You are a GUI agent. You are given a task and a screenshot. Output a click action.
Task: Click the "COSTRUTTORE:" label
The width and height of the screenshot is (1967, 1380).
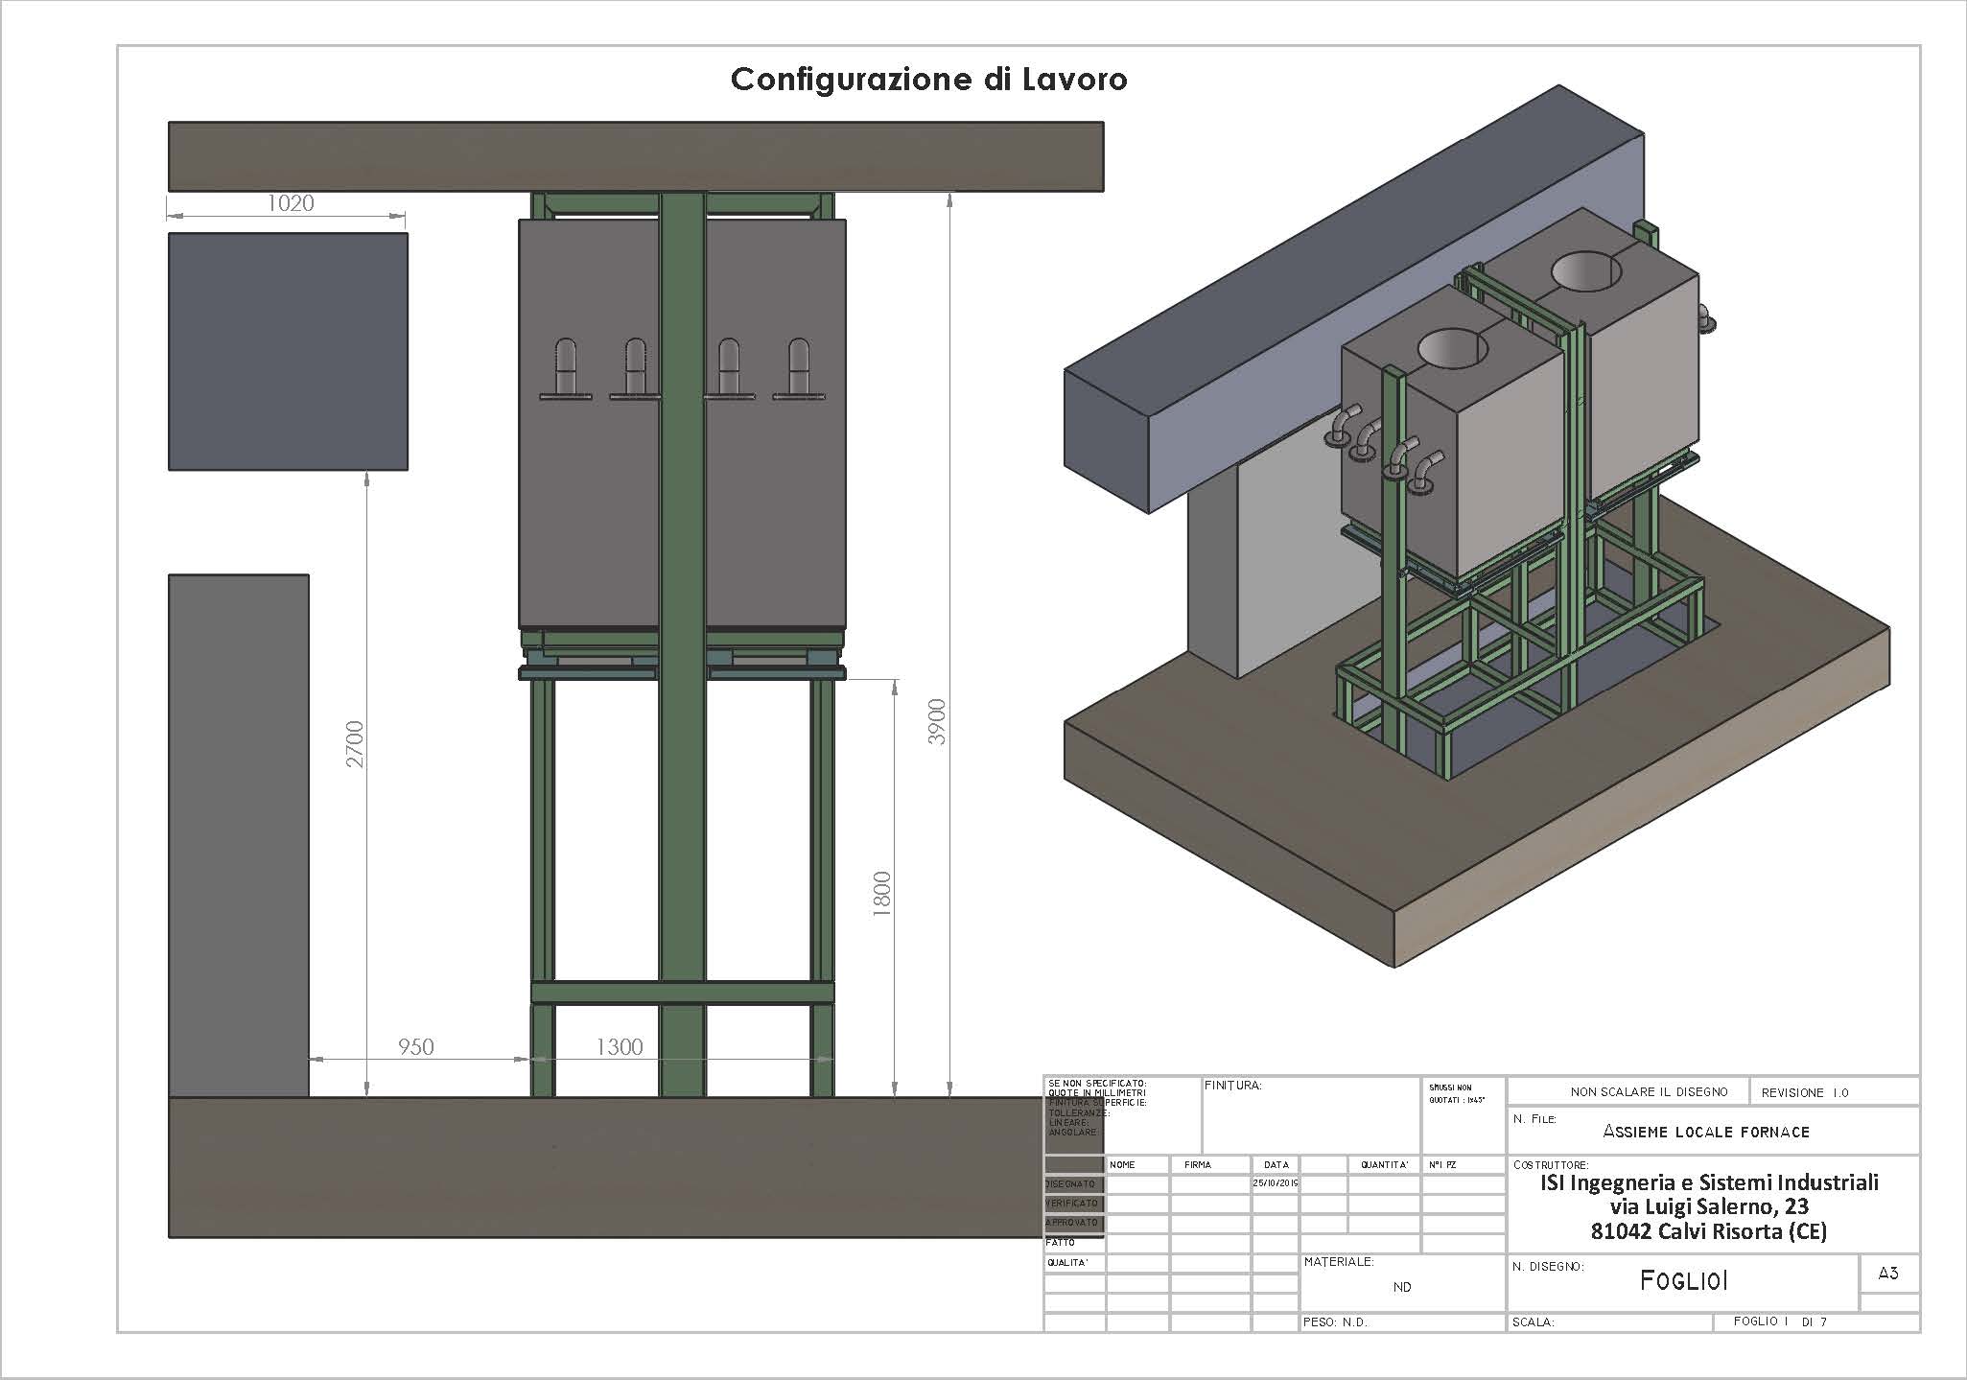tap(1551, 1165)
